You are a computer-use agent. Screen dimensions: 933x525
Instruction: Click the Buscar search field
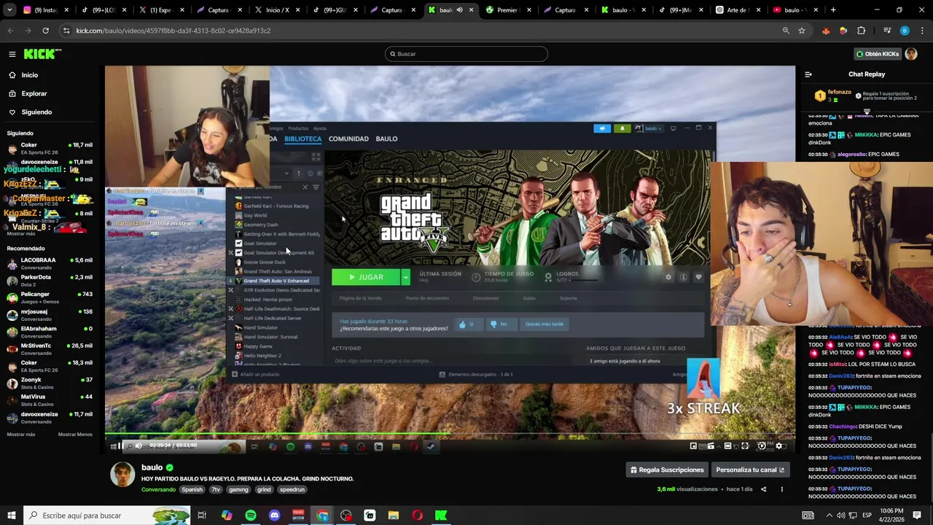(x=466, y=54)
